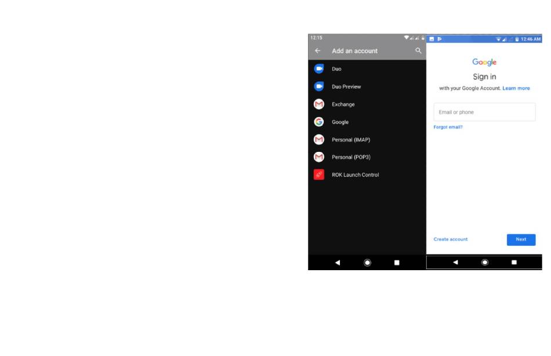Select the Gmail icon for Personal (IMAP)
This screenshot has height=356, width=551.
[x=318, y=140]
